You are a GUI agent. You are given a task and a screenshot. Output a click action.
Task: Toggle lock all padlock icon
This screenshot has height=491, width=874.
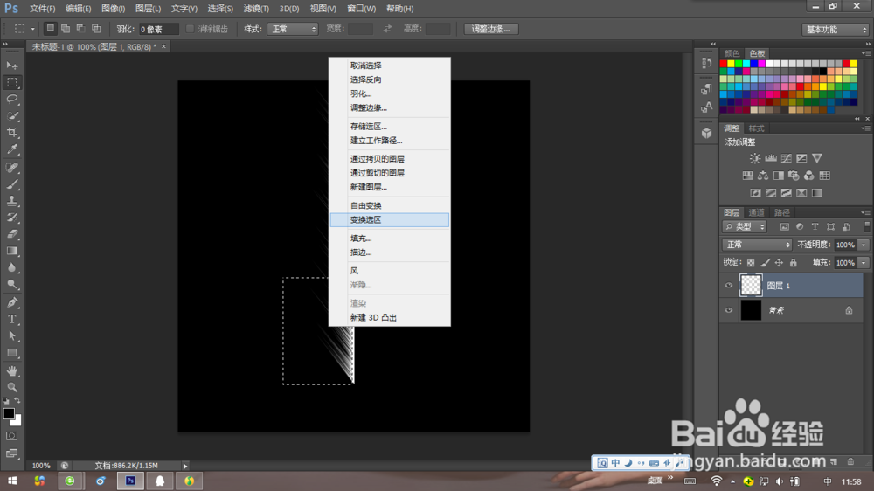pos(794,262)
